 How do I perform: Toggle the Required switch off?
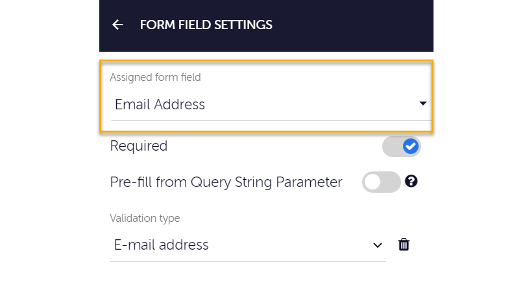coord(401,147)
